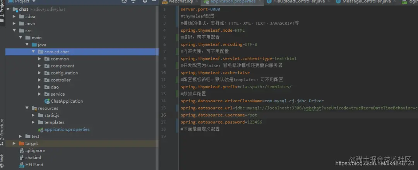The height and width of the screenshot is (170, 418).
Task: Click the common package folder icon
Action: (x=47, y=59)
